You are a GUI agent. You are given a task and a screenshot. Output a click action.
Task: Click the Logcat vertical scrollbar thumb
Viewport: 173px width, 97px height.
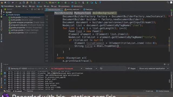point(169,81)
